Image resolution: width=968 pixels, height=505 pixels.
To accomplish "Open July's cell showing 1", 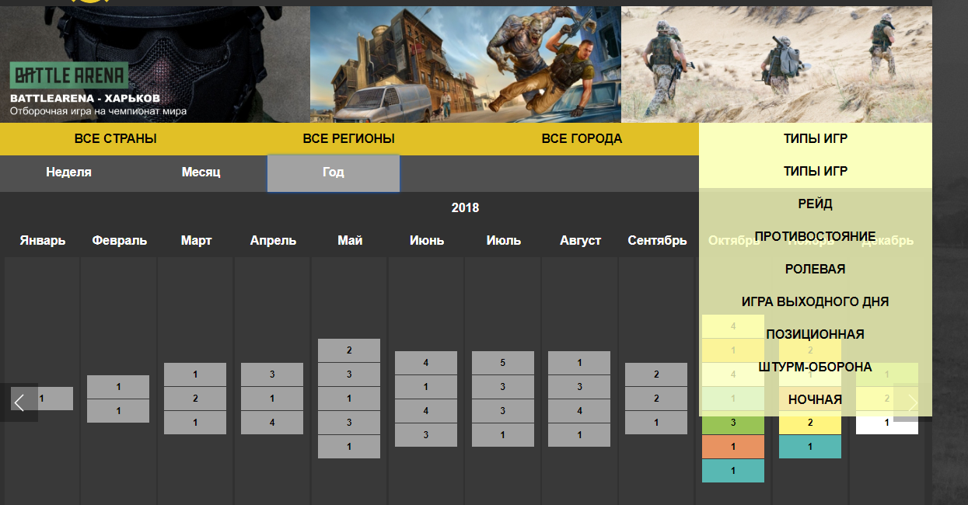I will 503,435.
